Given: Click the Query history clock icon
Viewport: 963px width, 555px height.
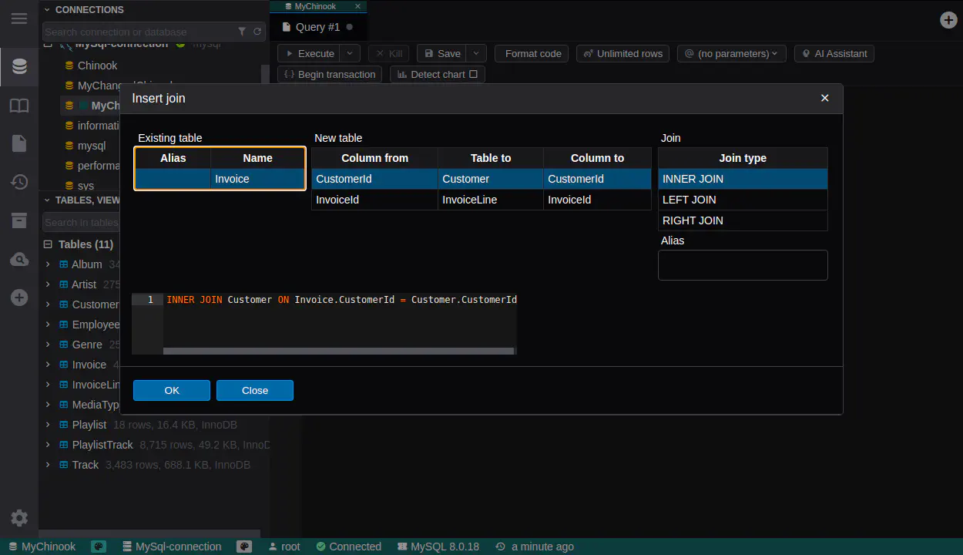Looking at the screenshot, I should click(19, 182).
